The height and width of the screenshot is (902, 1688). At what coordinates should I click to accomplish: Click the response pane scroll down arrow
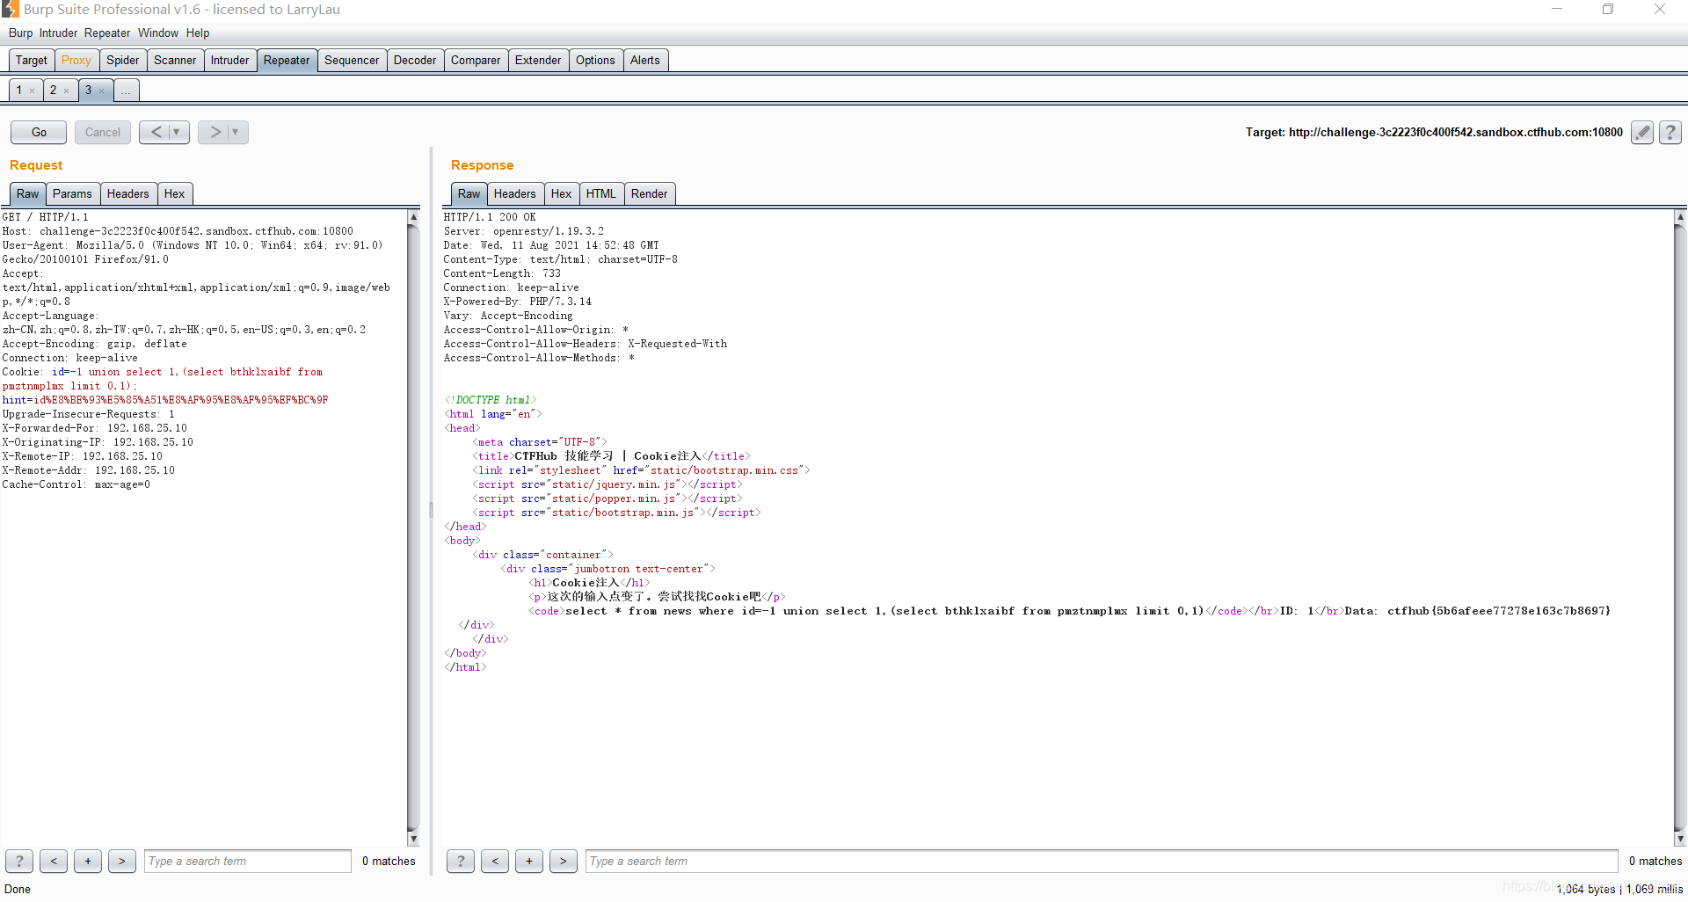coord(1680,840)
